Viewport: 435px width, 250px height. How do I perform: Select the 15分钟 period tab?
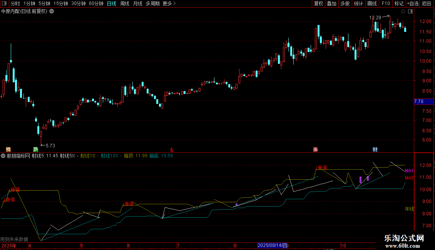coord(61,3)
